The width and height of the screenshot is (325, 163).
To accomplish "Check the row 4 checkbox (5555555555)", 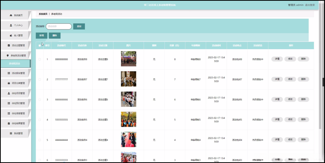I will point(40,120).
